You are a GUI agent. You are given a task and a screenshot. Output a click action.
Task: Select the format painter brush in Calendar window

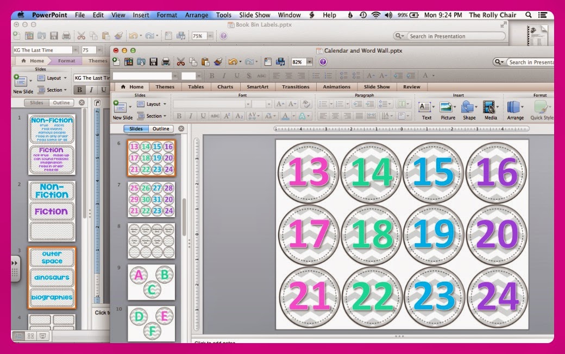click(x=218, y=62)
